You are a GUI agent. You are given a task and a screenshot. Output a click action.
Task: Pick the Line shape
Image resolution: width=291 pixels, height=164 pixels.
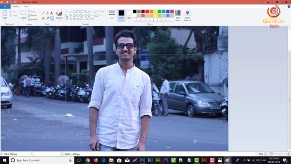(67, 12)
